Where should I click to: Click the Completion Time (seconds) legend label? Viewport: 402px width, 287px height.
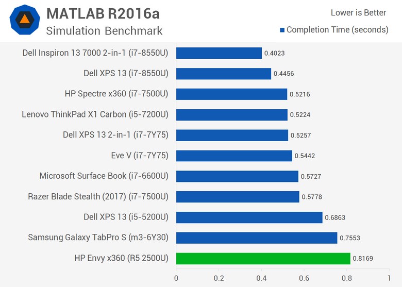338,30
